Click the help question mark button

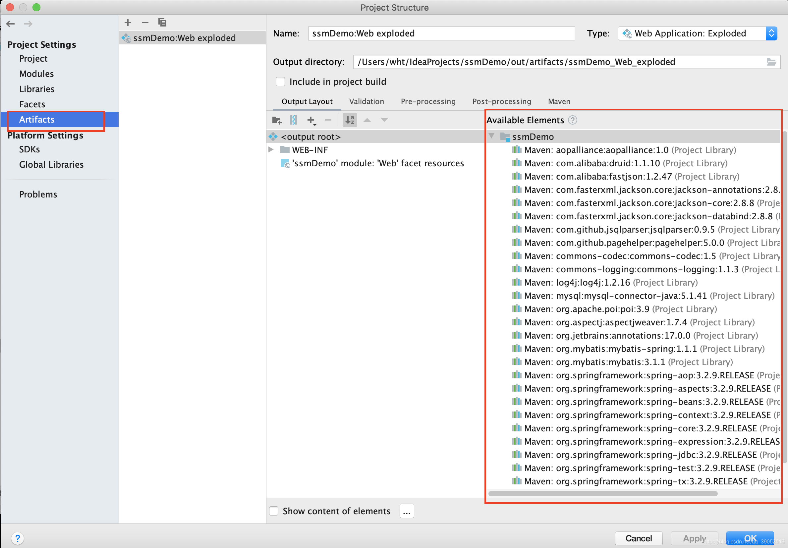(18, 538)
